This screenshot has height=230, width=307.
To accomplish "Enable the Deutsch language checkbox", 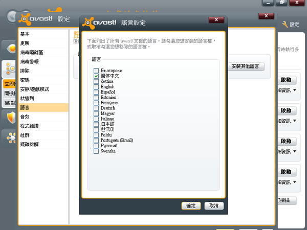I will pyautogui.click(x=96, y=108).
